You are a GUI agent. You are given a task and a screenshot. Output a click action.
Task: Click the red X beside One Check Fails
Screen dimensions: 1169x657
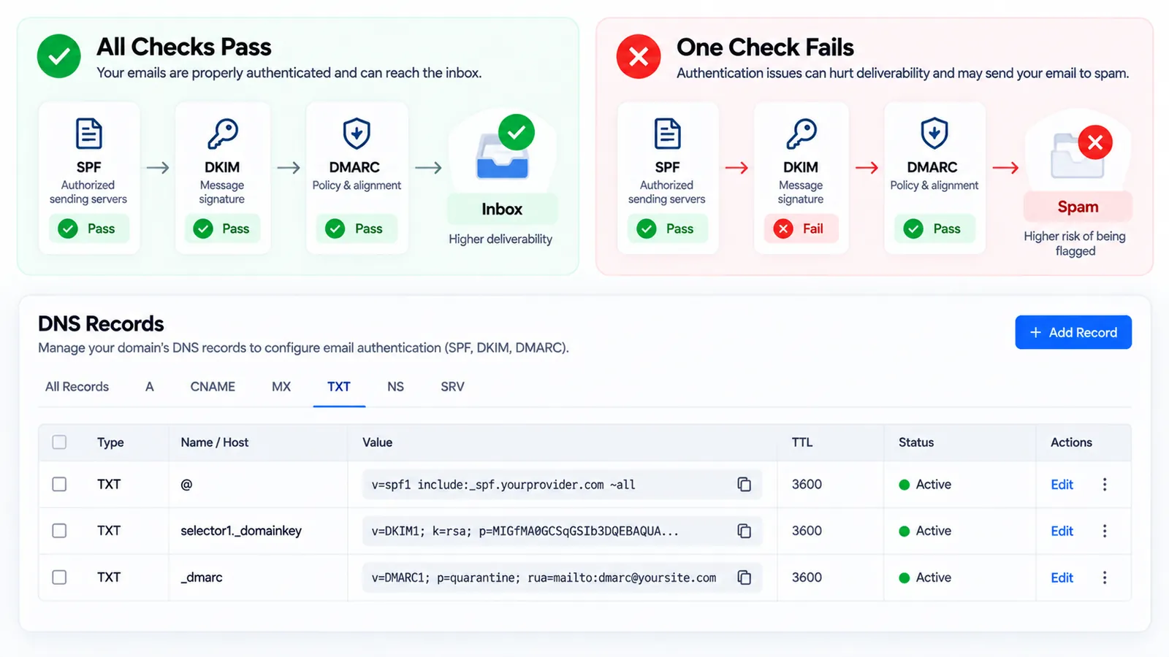[x=639, y=56]
